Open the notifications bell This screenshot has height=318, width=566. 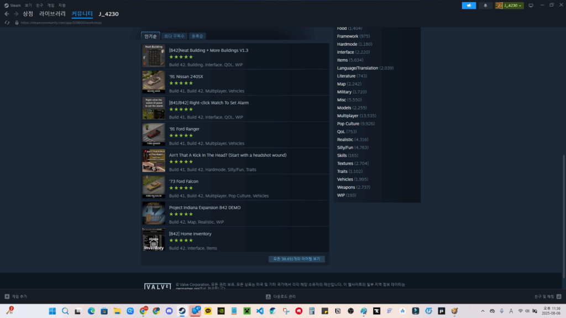click(485, 6)
